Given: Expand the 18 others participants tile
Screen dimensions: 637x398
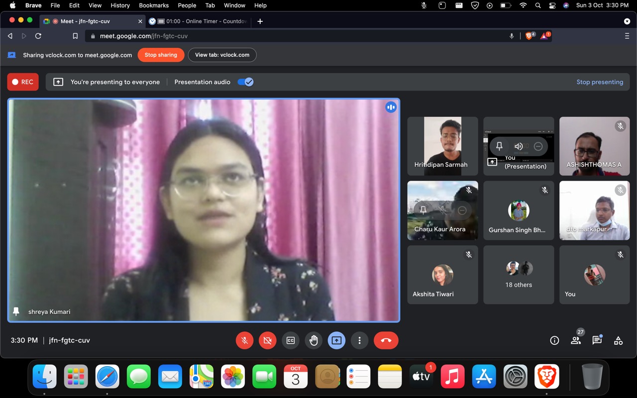Looking at the screenshot, I should tap(519, 275).
